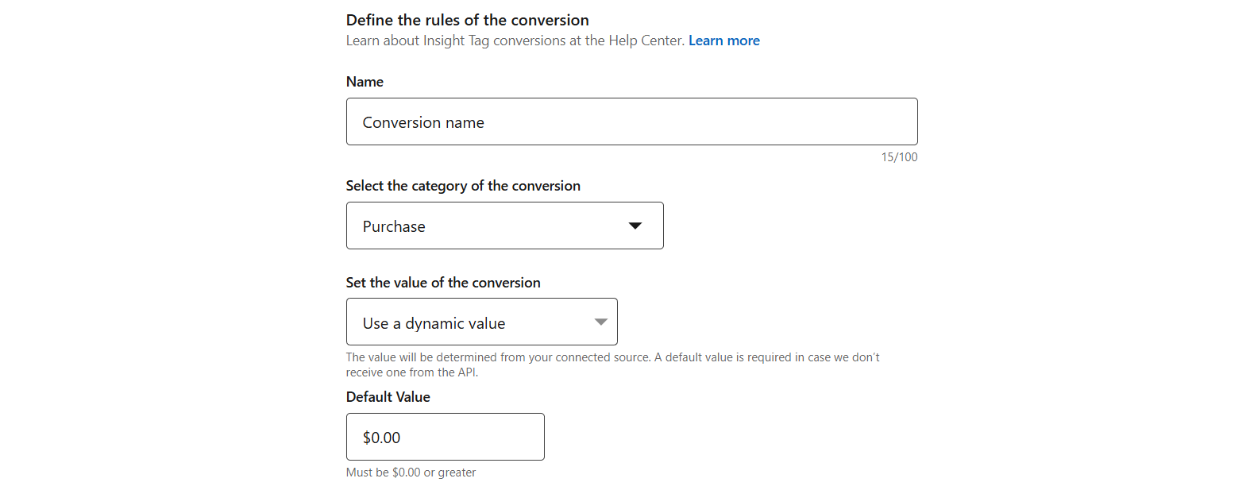Image resolution: width=1250 pixels, height=486 pixels.
Task: Click the Default Value label
Action: 388,397
